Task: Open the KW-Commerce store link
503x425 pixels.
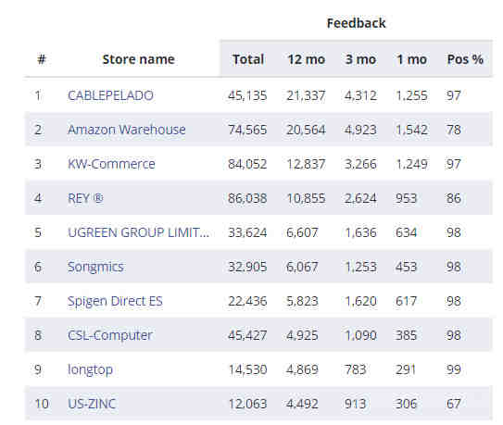Action: point(111,164)
